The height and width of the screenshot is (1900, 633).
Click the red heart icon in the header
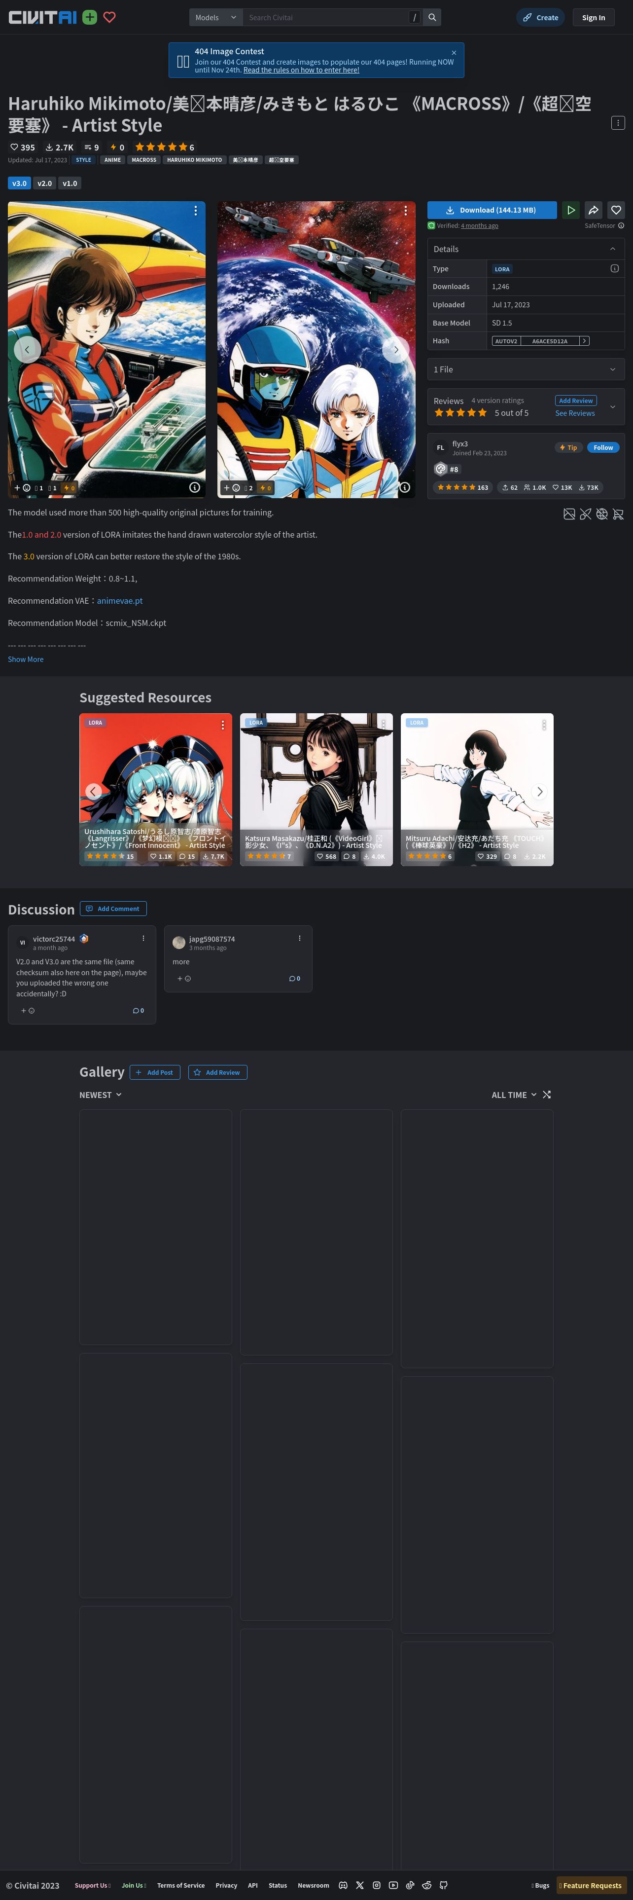pos(109,17)
